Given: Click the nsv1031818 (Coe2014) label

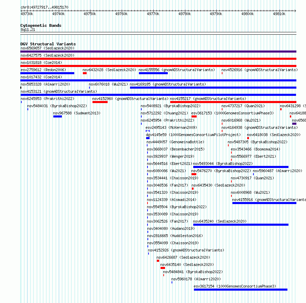Looking at the screenshot, I should click(x=41, y=63).
